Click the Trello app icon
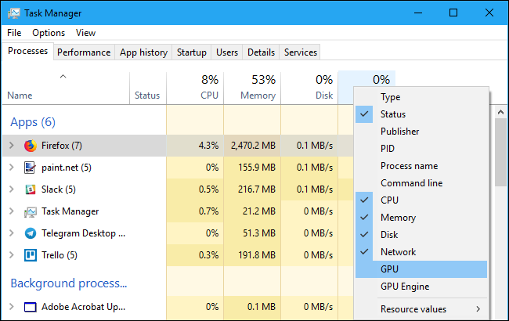 31,255
